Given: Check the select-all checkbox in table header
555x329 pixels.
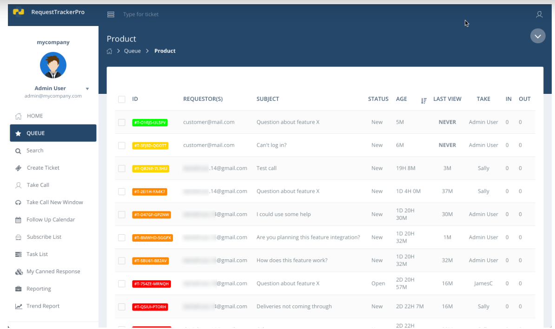Looking at the screenshot, I should click(x=121, y=99).
